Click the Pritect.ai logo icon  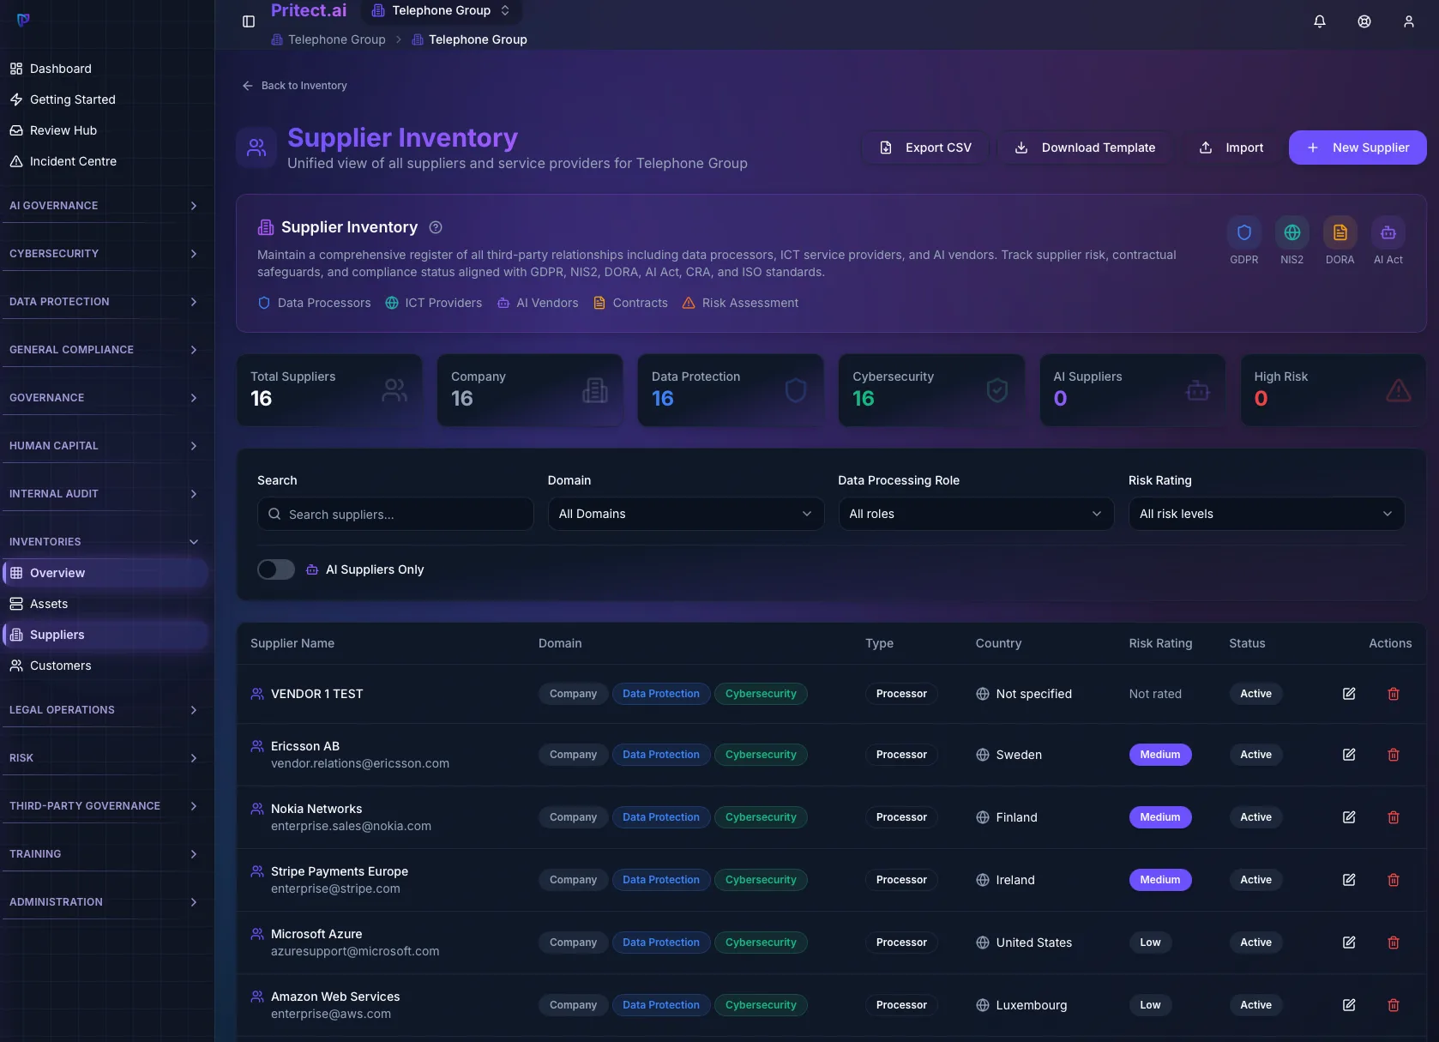pyautogui.click(x=23, y=20)
